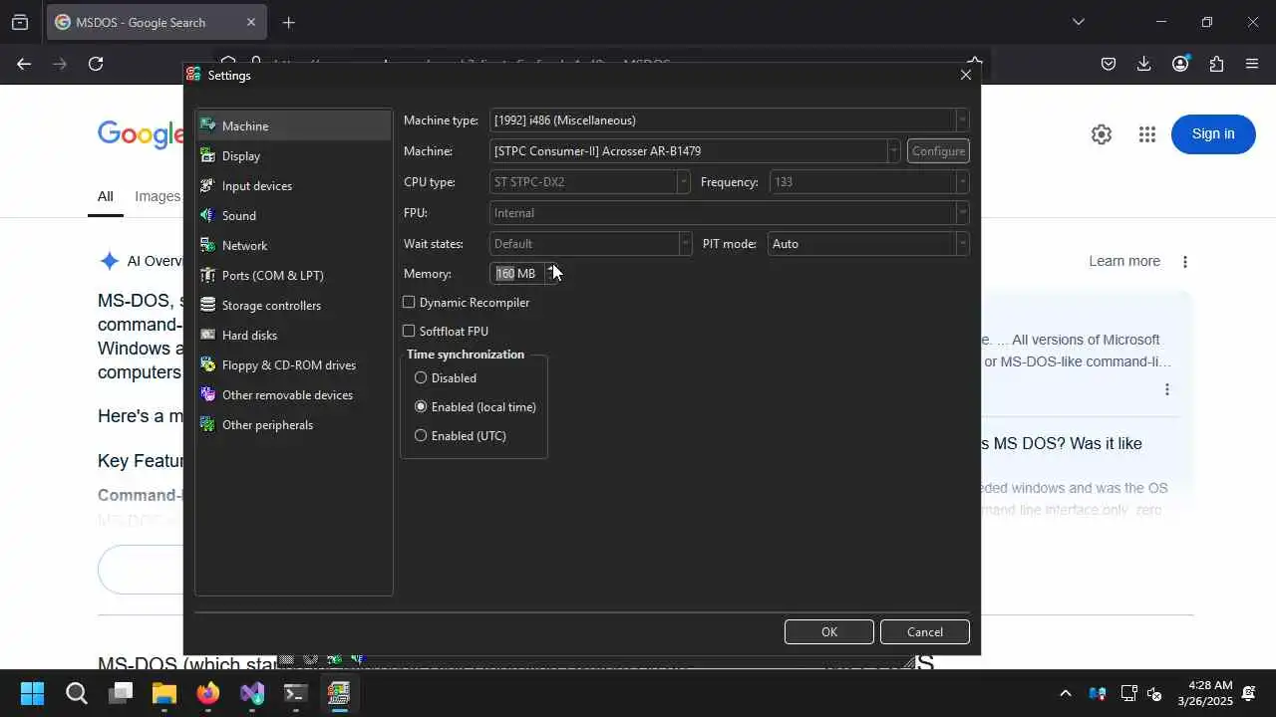Open the browser downloads icon

1144,64
